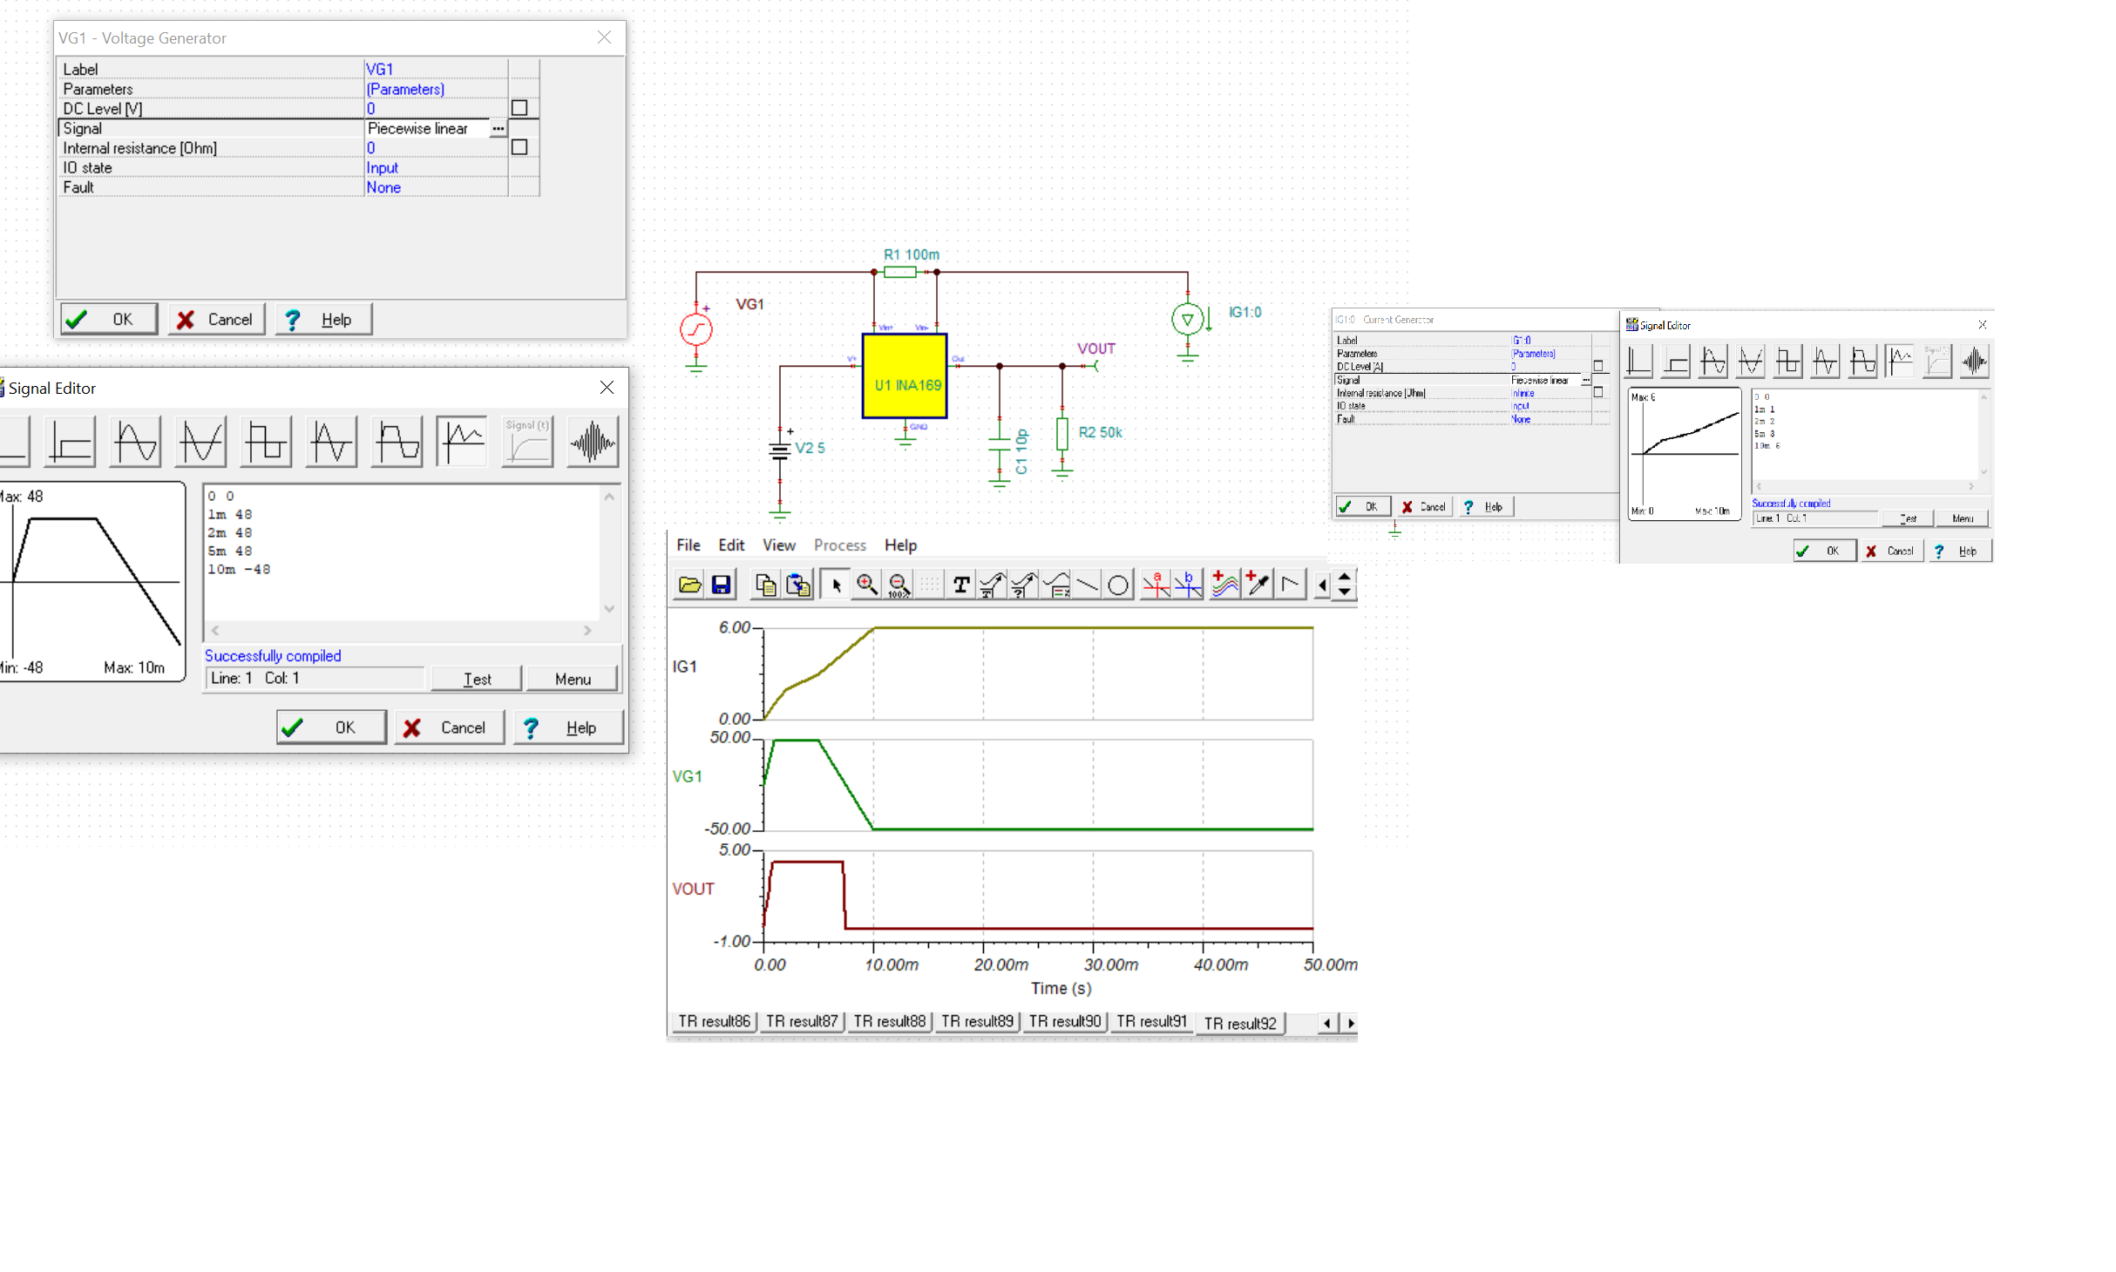Toggle the VG1 Internal resistance checkbox
This screenshot has width=2116, height=1272.
tap(519, 147)
